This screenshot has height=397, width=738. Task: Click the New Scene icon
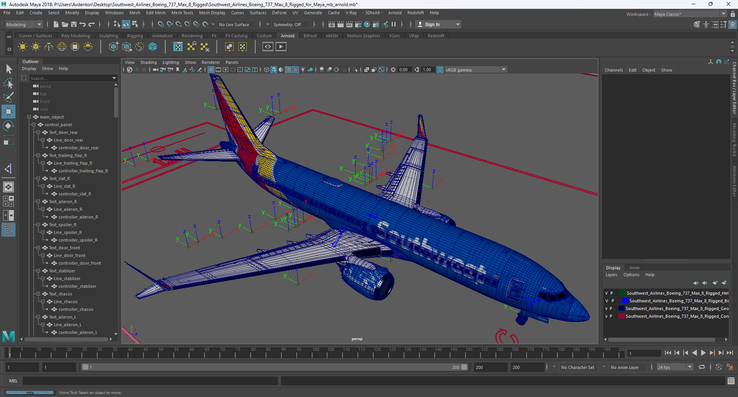[x=56, y=24]
